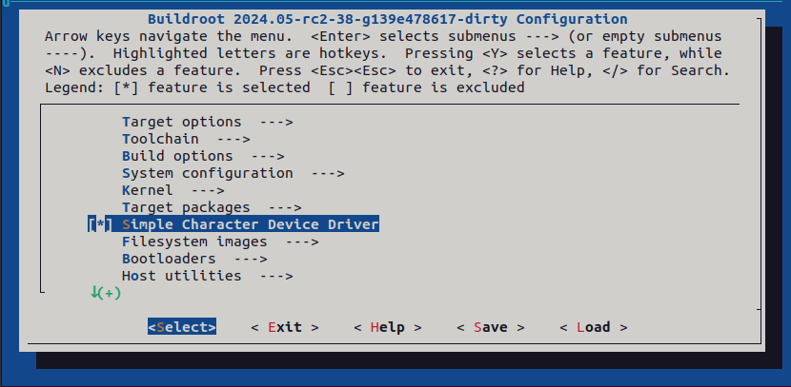Open the Target options submenu

[x=208, y=122]
